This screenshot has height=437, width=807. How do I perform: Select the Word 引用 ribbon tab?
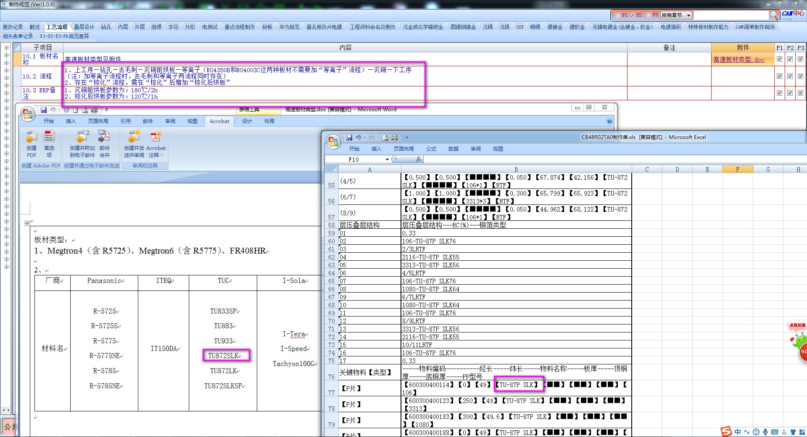(x=126, y=121)
